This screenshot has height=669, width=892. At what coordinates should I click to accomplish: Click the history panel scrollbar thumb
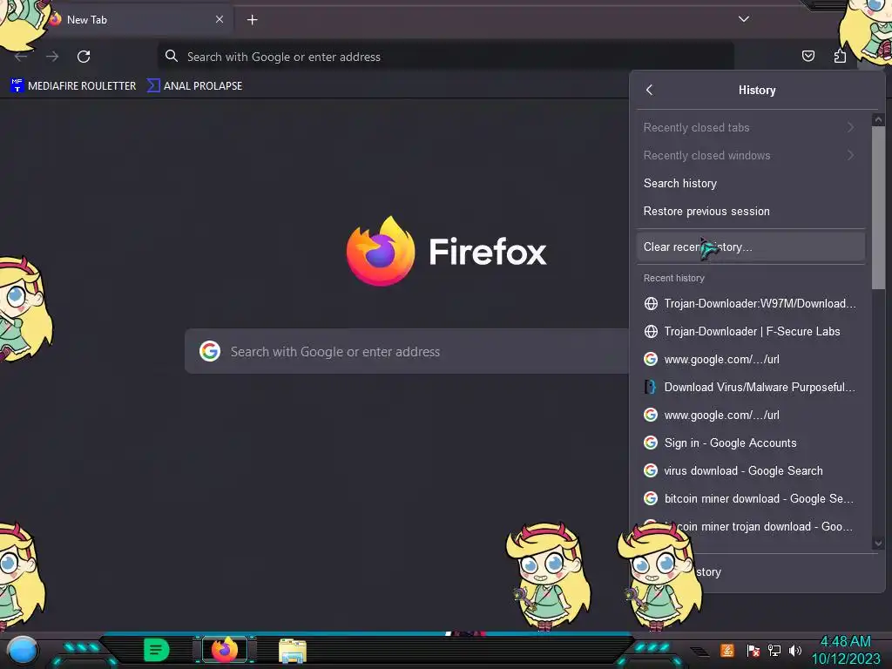[x=878, y=207]
